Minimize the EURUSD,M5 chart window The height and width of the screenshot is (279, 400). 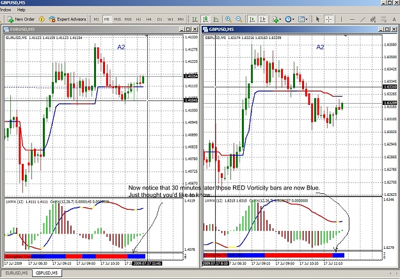pyautogui.click(x=182, y=29)
